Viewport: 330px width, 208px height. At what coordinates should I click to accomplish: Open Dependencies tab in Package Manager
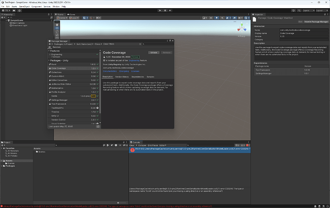click(138, 77)
